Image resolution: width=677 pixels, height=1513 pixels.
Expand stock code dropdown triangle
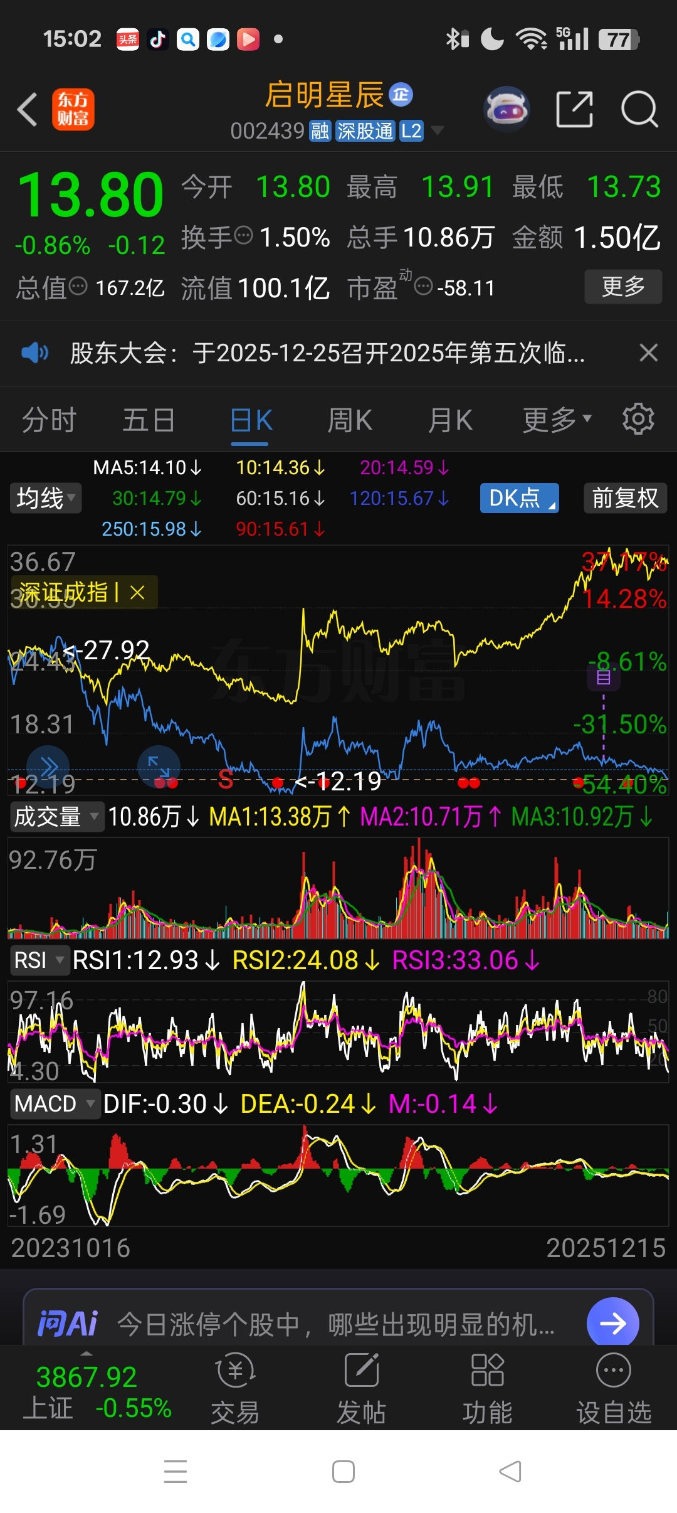tap(437, 130)
